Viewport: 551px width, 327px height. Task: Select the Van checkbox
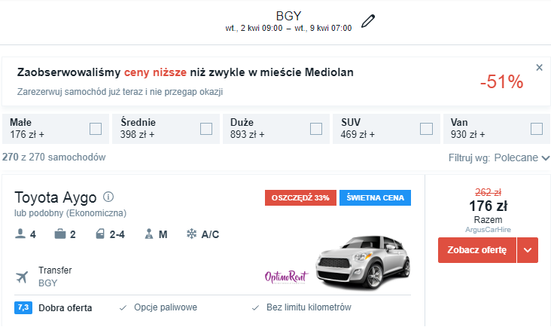pyautogui.click(x=536, y=129)
